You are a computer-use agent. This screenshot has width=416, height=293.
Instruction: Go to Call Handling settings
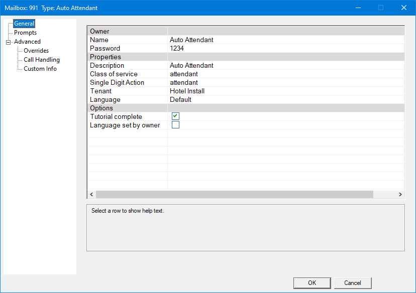tap(42, 60)
